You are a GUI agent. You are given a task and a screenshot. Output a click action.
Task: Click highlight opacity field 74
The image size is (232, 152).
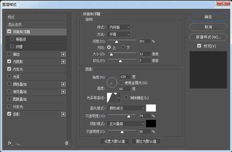point(145,116)
